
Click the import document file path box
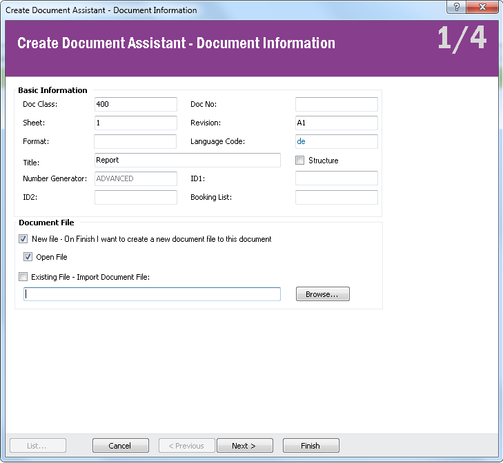[x=152, y=294]
